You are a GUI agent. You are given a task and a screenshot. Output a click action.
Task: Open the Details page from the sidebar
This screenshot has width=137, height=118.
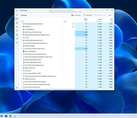pyautogui.click(x=17, y=39)
